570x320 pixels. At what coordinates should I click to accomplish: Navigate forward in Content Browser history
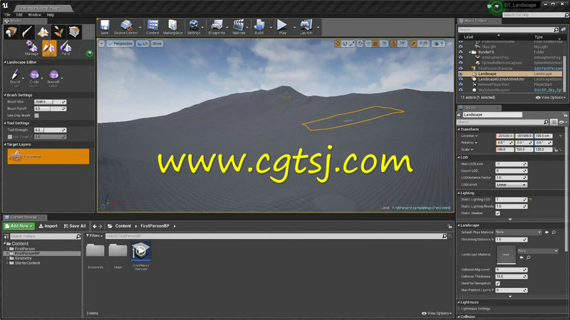pos(100,226)
